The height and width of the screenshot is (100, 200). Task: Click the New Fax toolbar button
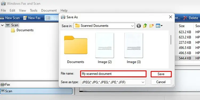point(32,18)
